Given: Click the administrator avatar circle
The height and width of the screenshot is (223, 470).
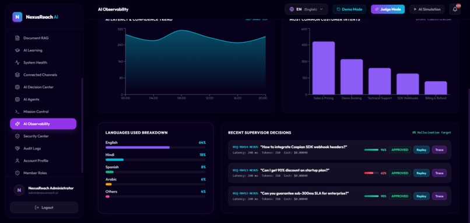Looking at the screenshot, I should pyautogui.click(x=19, y=190).
